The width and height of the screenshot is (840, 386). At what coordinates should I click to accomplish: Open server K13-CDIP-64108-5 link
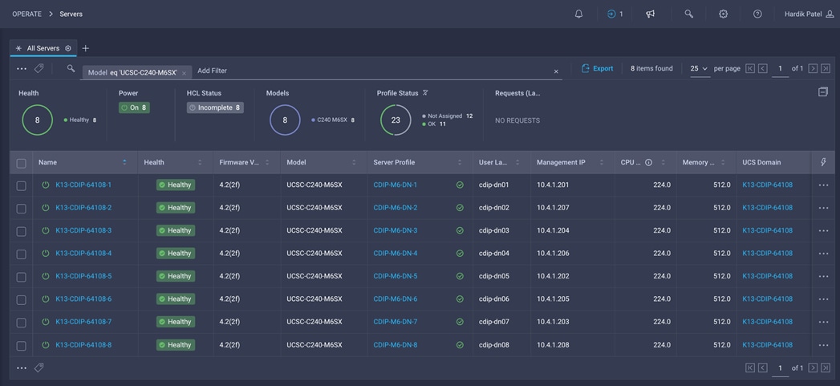click(x=83, y=276)
